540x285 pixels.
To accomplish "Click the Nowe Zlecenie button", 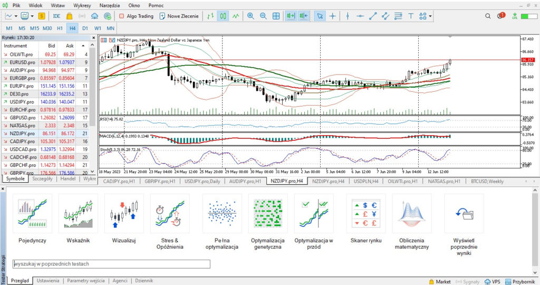I will 179,16.
